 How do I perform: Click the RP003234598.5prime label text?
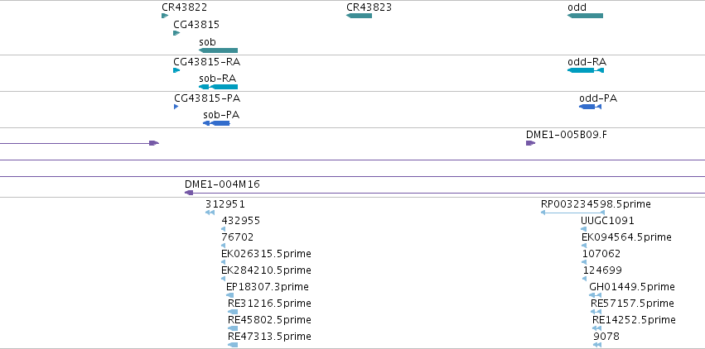596,204
